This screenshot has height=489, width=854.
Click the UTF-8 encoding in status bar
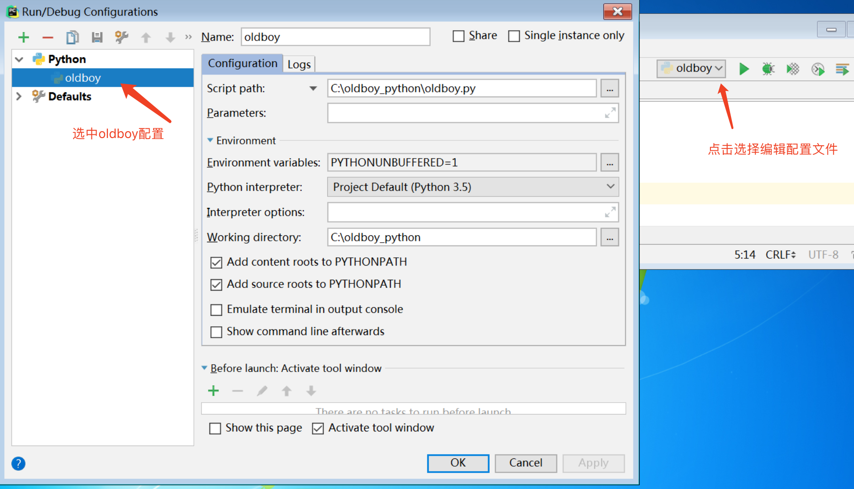click(x=823, y=255)
